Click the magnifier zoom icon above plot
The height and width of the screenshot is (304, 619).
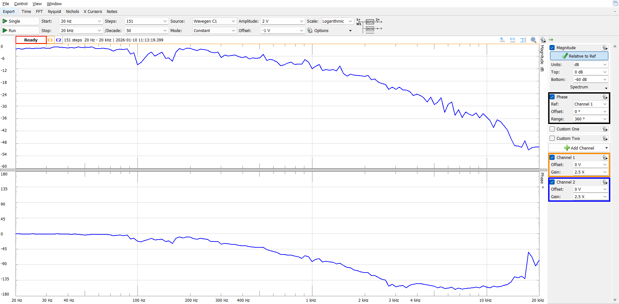(x=533, y=40)
